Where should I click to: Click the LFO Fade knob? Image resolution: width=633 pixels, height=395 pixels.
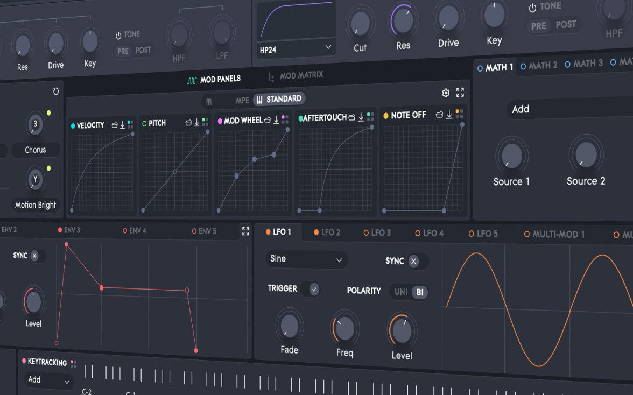289,326
